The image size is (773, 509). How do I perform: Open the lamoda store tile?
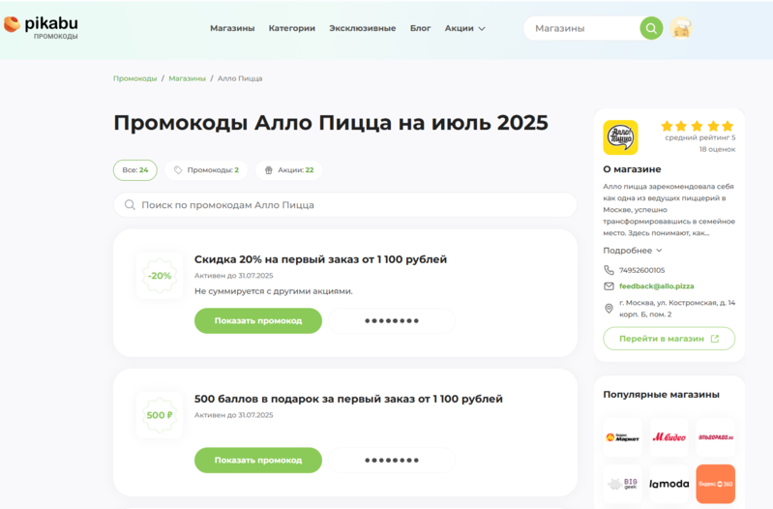pyautogui.click(x=669, y=483)
